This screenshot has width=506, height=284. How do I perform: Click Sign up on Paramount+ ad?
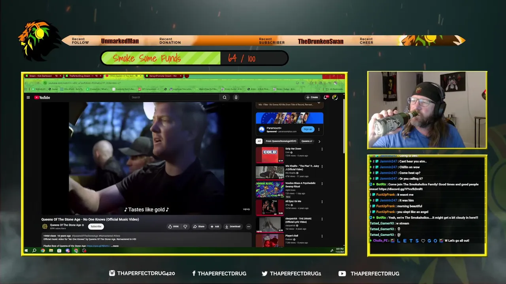308,129
